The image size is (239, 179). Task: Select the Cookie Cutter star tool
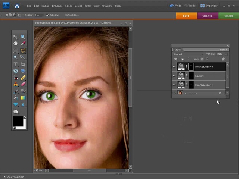pos(16,71)
